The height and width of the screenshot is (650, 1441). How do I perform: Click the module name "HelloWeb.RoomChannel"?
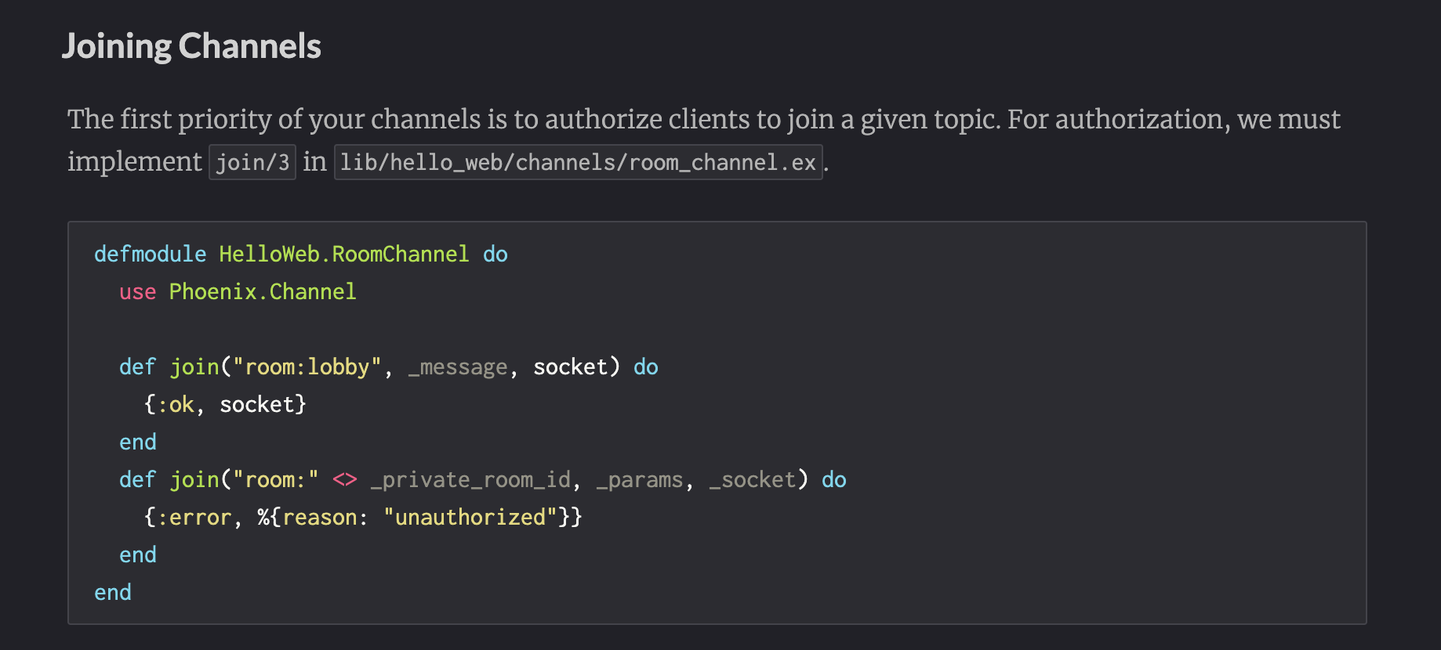344,254
